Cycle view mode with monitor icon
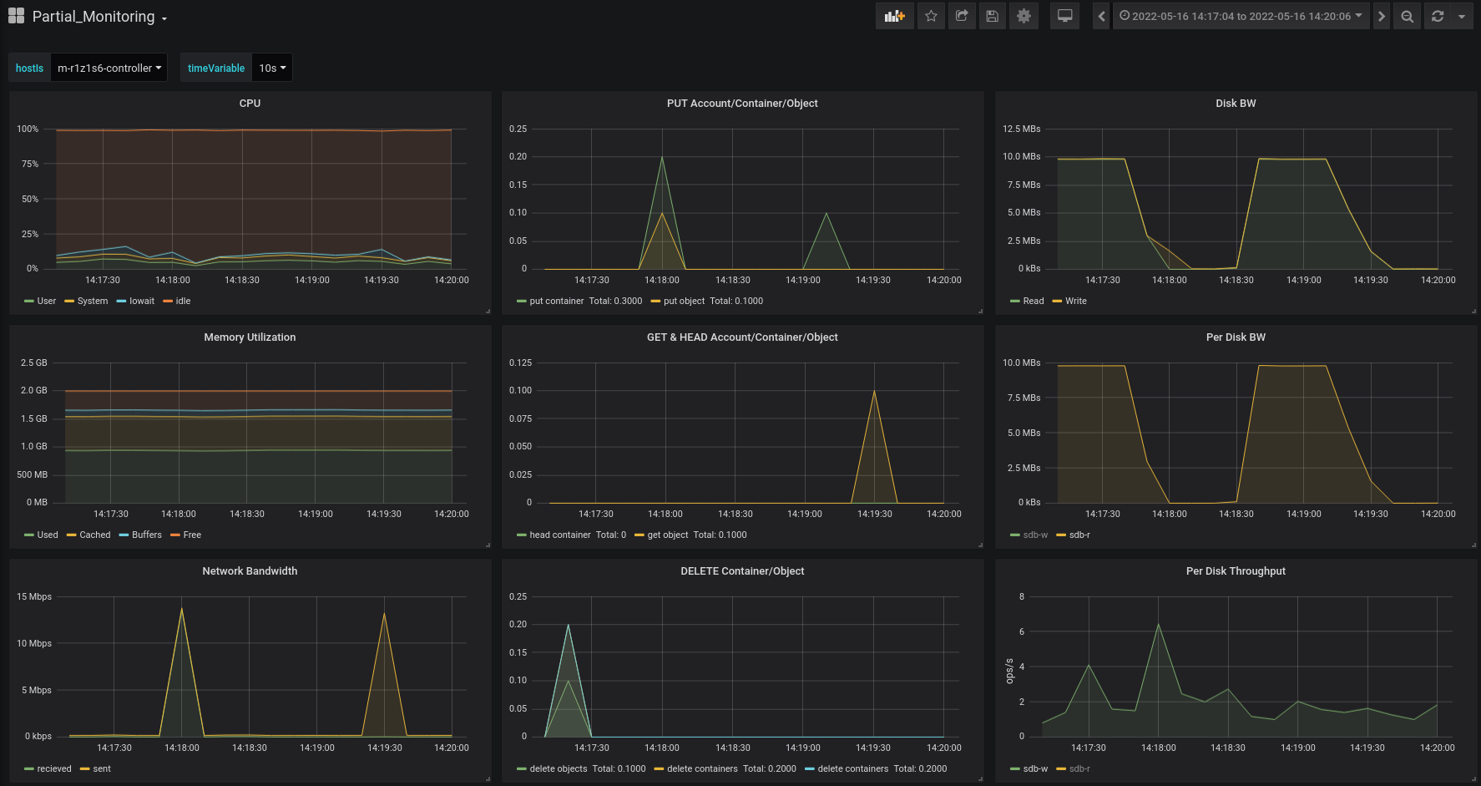The height and width of the screenshot is (786, 1481). coord(1064,16)
